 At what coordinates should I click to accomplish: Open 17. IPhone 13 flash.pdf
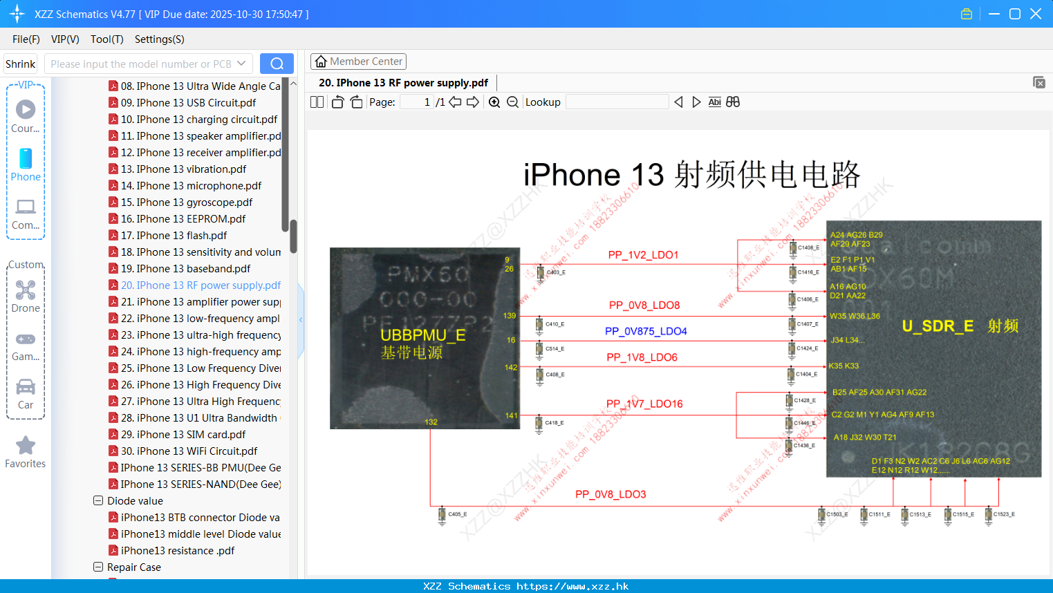(x=167, y=235)
